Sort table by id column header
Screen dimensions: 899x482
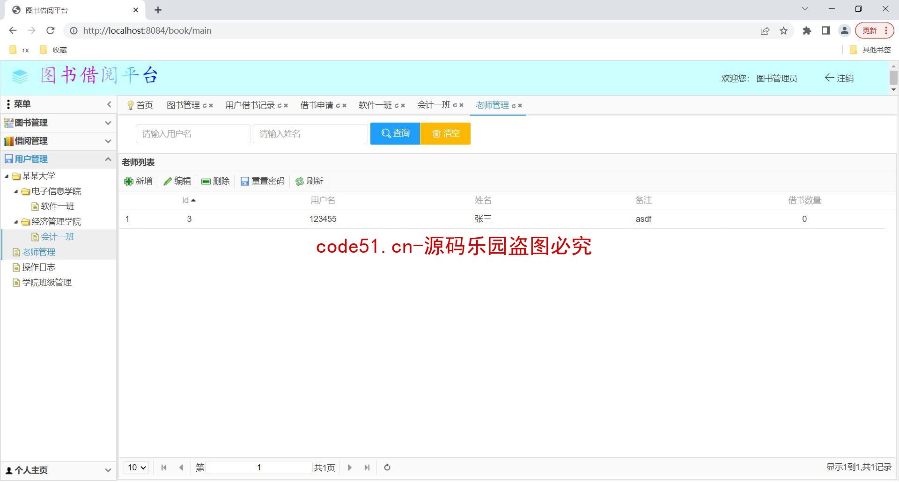(x=189, y=201)
